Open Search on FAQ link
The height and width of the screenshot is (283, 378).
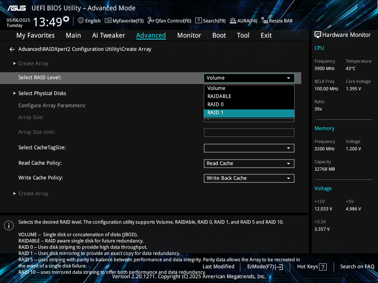357,267
